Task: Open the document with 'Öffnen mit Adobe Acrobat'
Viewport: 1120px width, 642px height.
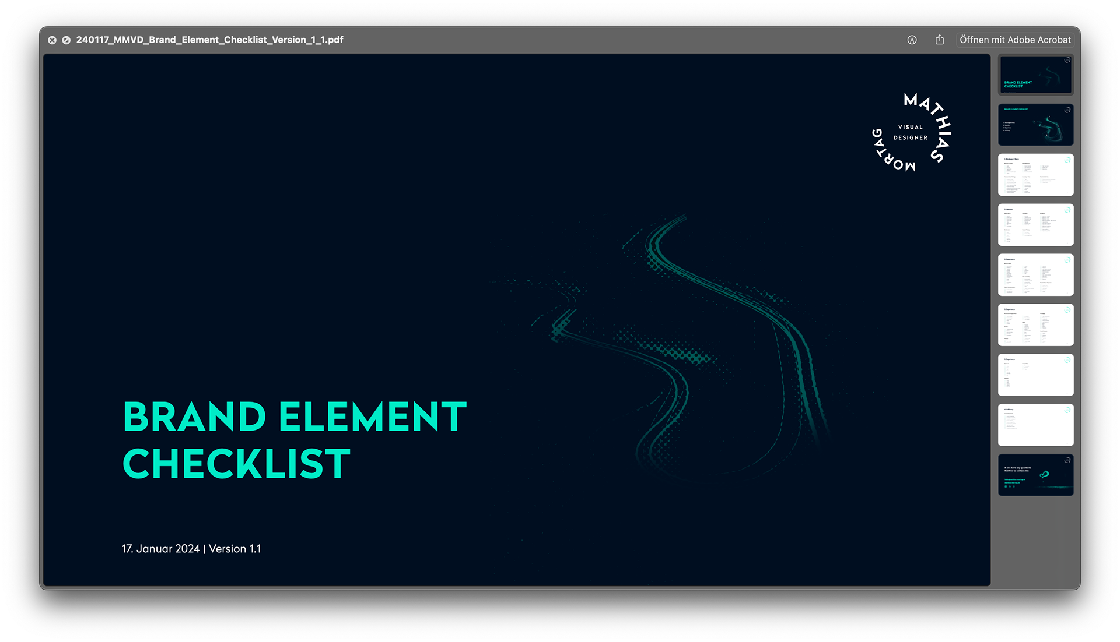Action: [1015, 40]
